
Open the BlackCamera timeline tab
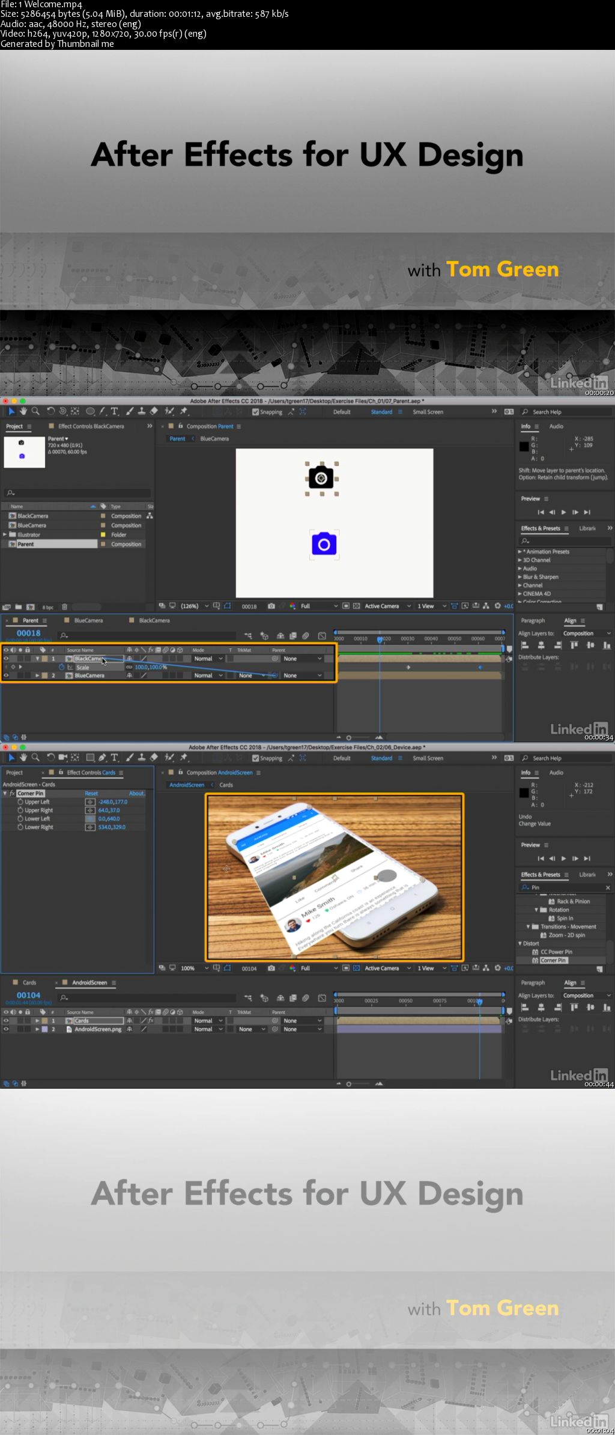(x=154, y=620)
